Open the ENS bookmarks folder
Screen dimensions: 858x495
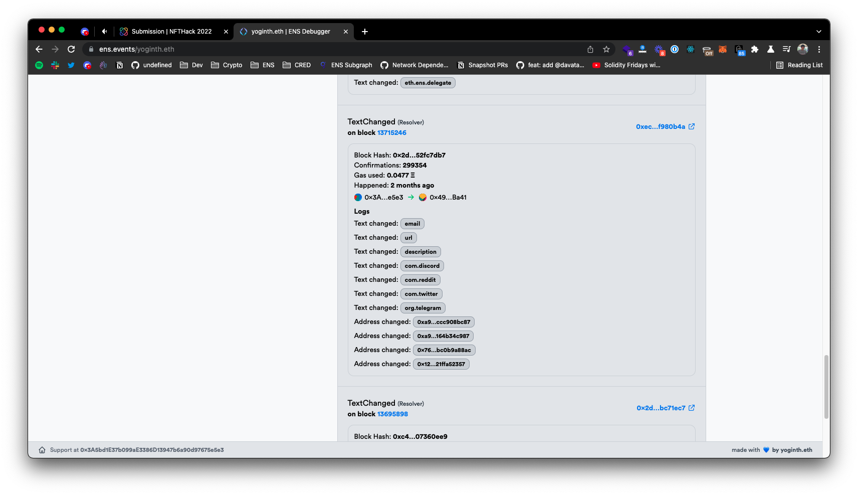tap(263, 65)
